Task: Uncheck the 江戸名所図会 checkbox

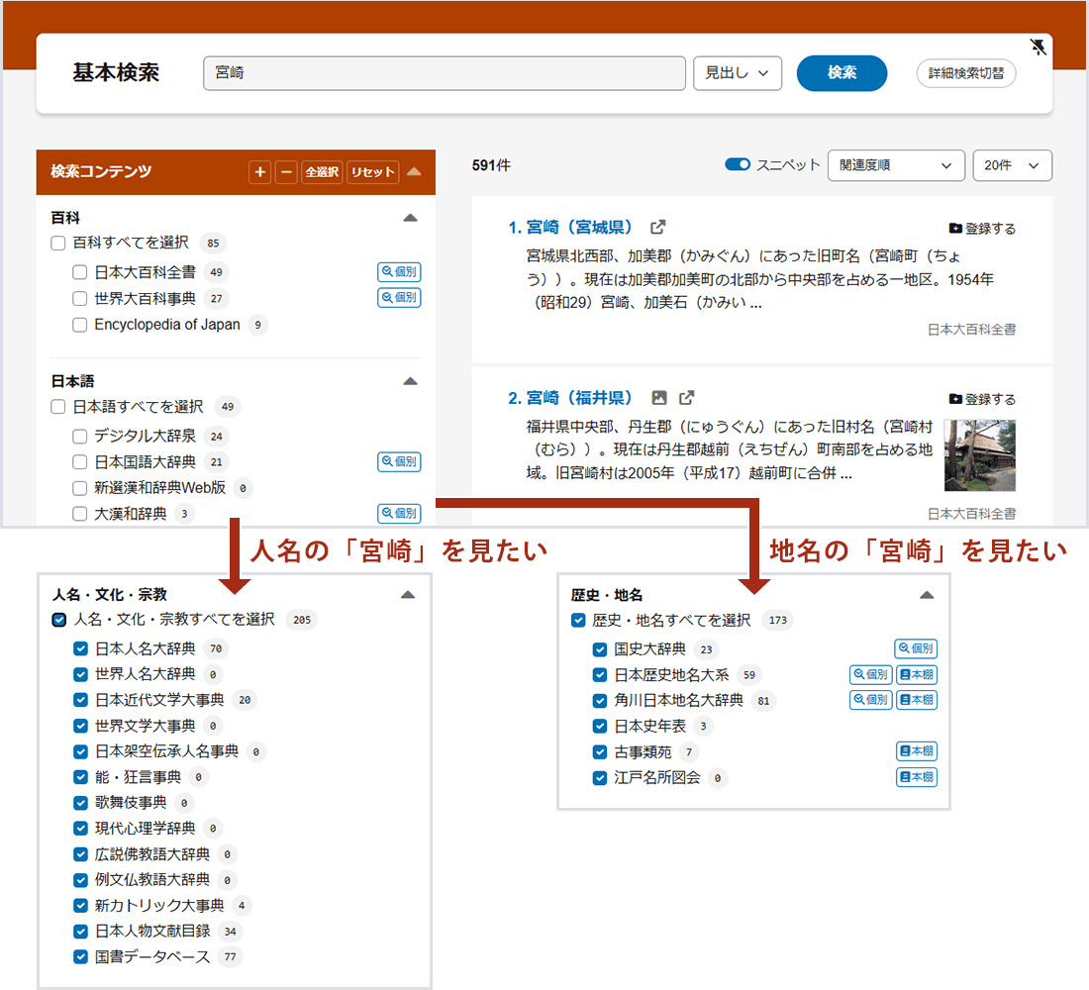Action: [x=600, y=777]
